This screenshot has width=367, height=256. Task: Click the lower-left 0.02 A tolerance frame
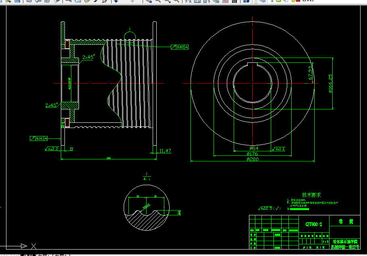point(39,138)
